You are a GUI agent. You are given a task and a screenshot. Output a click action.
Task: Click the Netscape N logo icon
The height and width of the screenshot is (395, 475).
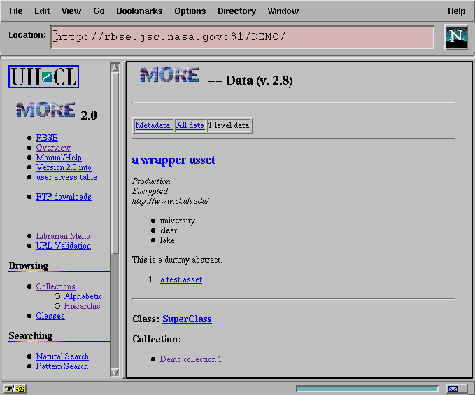456,37
